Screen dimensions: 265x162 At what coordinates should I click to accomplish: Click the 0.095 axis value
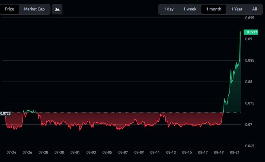click(x=250, y=18)
